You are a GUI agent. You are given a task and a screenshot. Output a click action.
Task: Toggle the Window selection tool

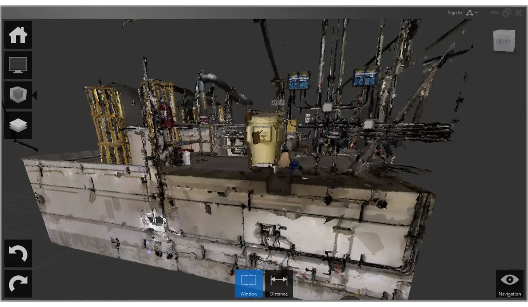[249, 283]
